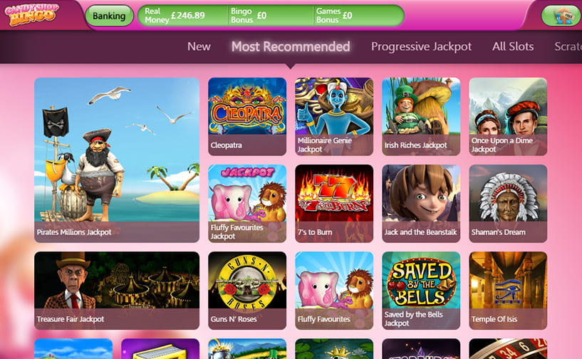Open the Cleopatra slot game
Viewport: 582px width, 359px height.
point(247,117)
